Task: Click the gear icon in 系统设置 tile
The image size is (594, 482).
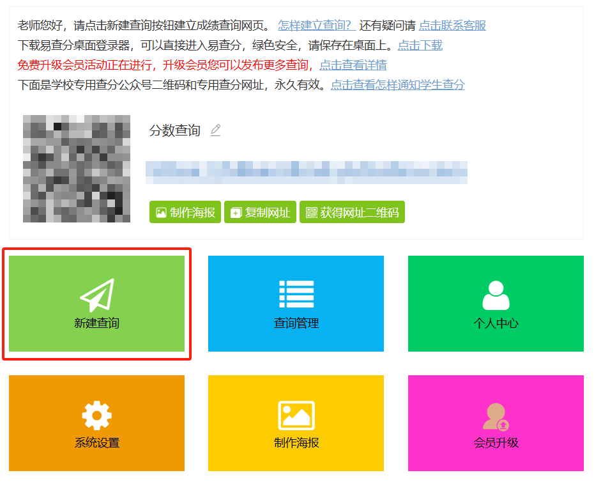Action: (97, 416)
